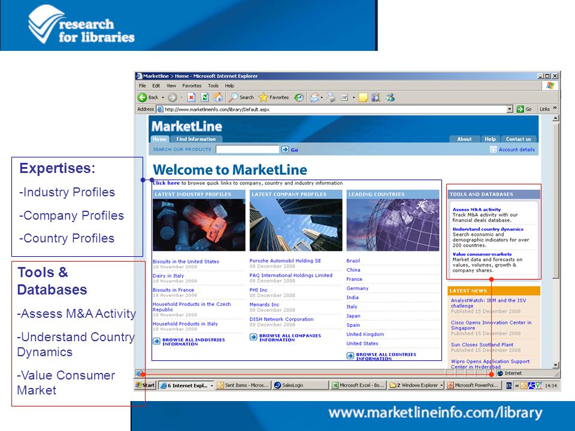Select the Brazil country link
Image resolution: width=575 pixels, height=431 pixels.
click(353, 260)
